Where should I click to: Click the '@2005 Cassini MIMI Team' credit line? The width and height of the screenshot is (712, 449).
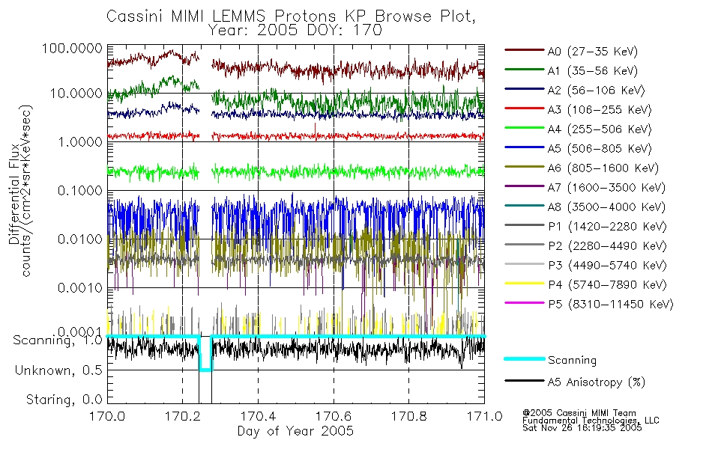point(579,413)
